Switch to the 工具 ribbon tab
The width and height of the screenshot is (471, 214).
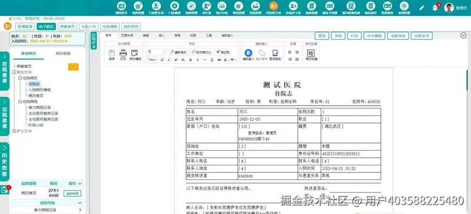[209, 35]
